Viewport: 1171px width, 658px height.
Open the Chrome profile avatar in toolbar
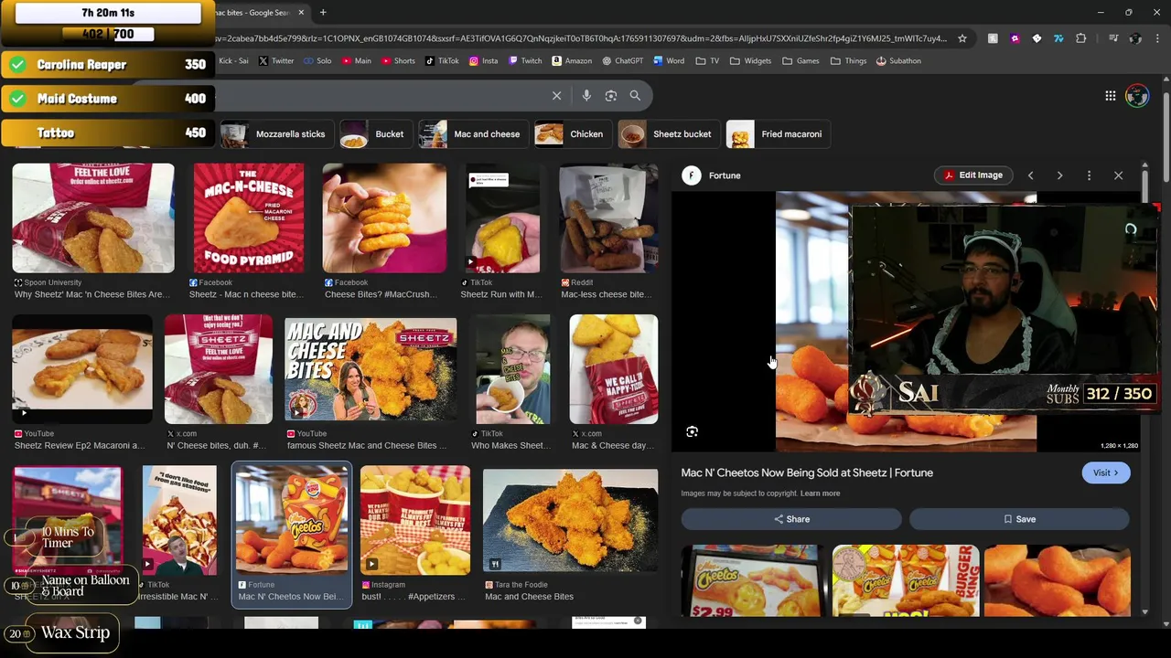1135,38
